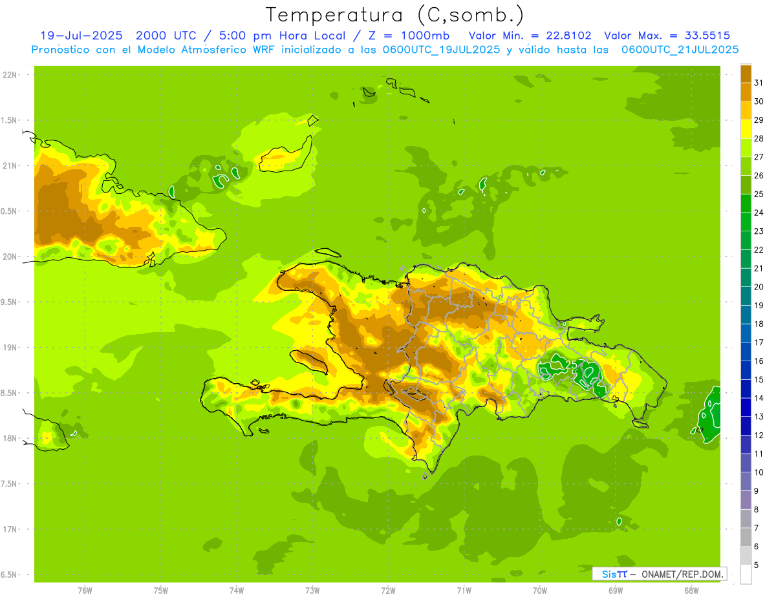Click the "68W" longitude label
Viewport: 776px width, 599px height.
691,591
